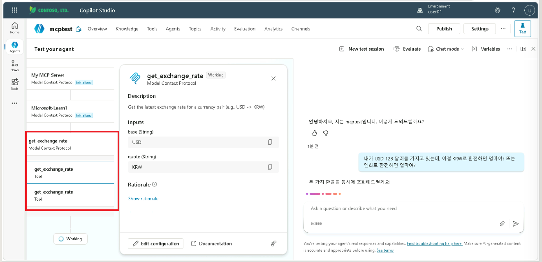Select the My MCP Server node
This screenshot has height=262, width=542.
pos(70,79)
